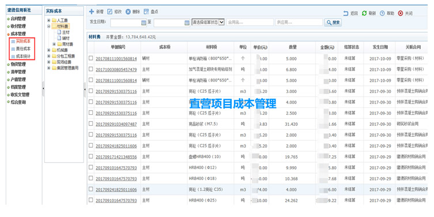The height and width of the screenshot is (217, 434).
Task: Open the 请选择结算状态 dropdown
Action: (208, 23)
